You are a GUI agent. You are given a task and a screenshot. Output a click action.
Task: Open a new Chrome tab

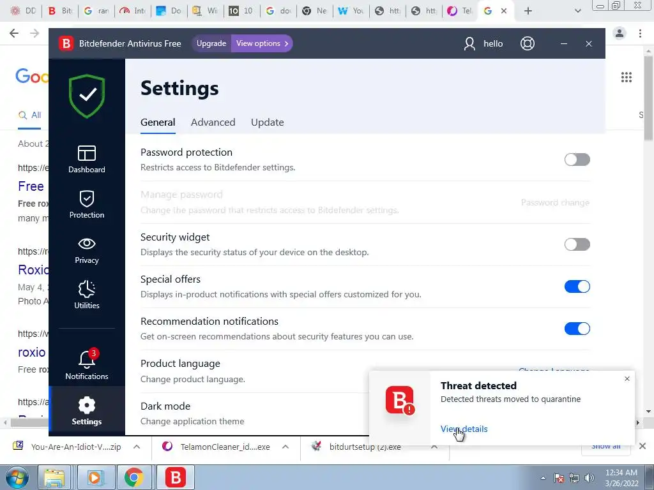tap(528, 11)
